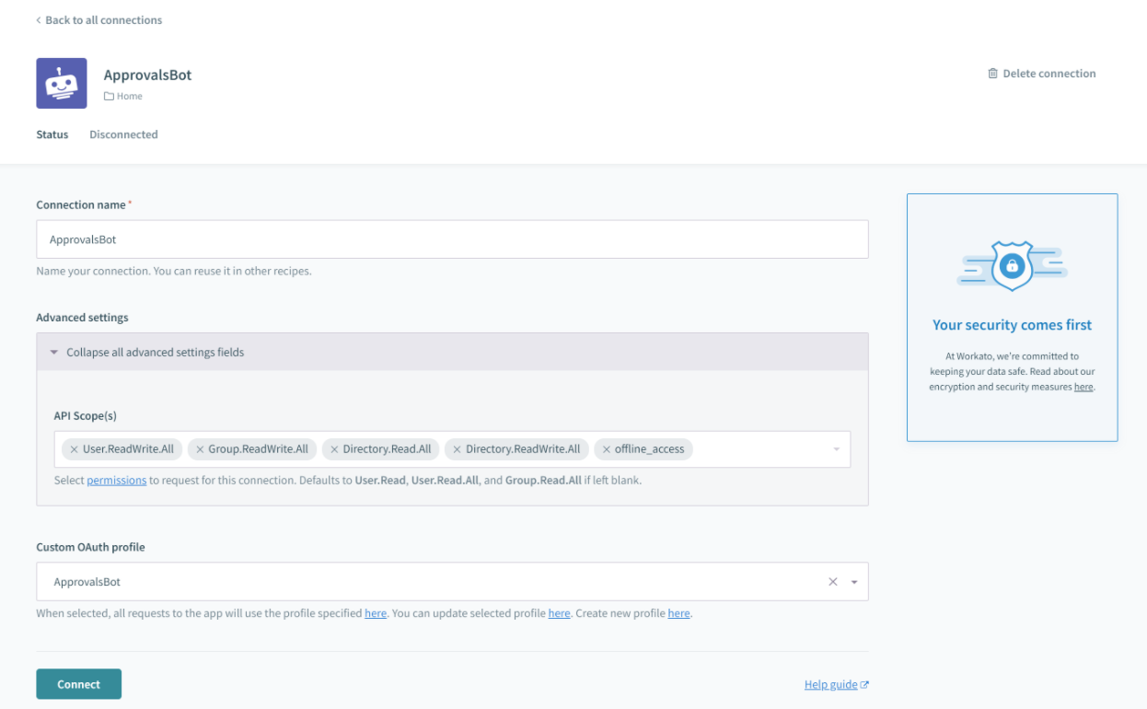Click the trash icon for Delete connection

click(x=992, y=74)
